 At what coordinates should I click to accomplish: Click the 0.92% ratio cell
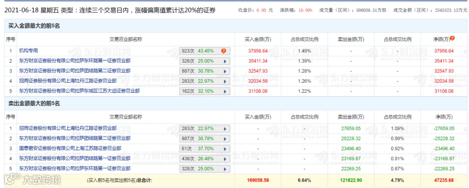tap(397, 149)
